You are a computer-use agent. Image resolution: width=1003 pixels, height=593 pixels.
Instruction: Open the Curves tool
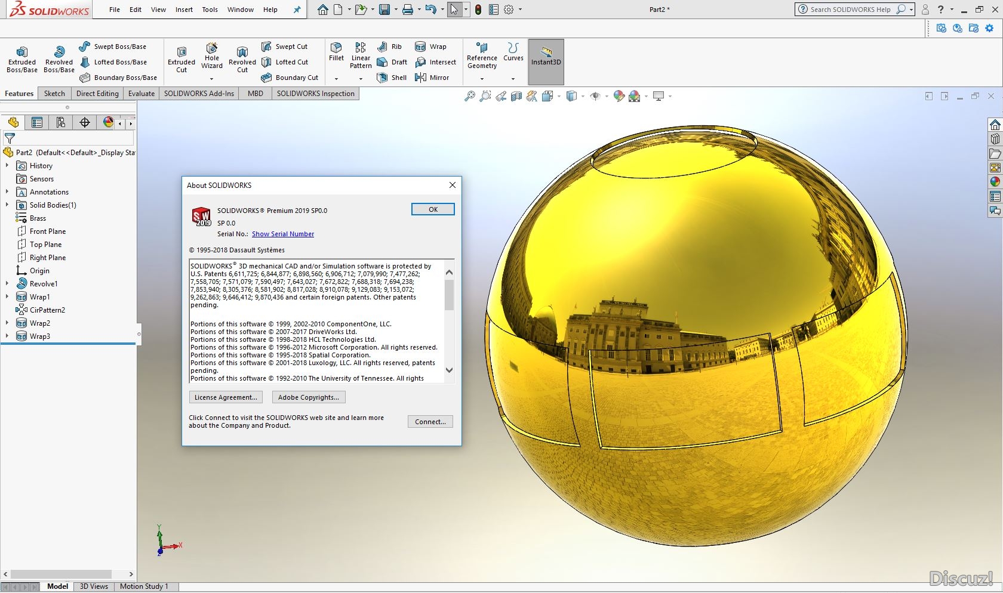pyautogui.click(x=513, y=52)
